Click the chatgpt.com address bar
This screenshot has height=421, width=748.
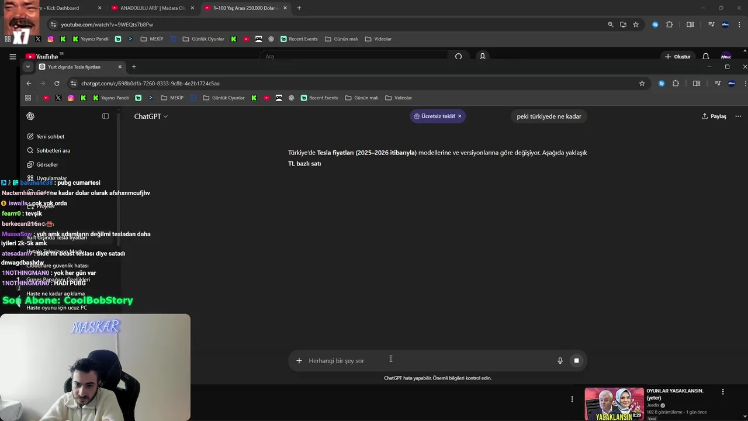pos(351,84)
